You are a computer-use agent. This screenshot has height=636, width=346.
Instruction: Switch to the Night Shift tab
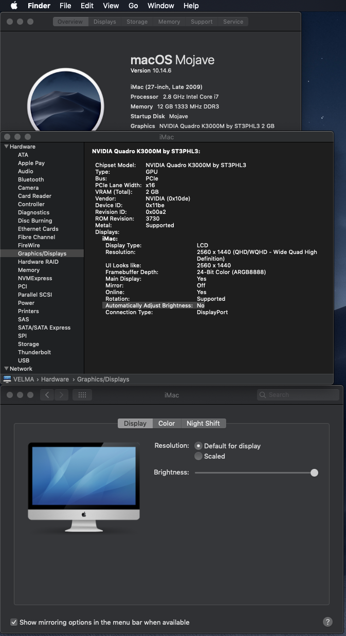click(x=203, y=423)
